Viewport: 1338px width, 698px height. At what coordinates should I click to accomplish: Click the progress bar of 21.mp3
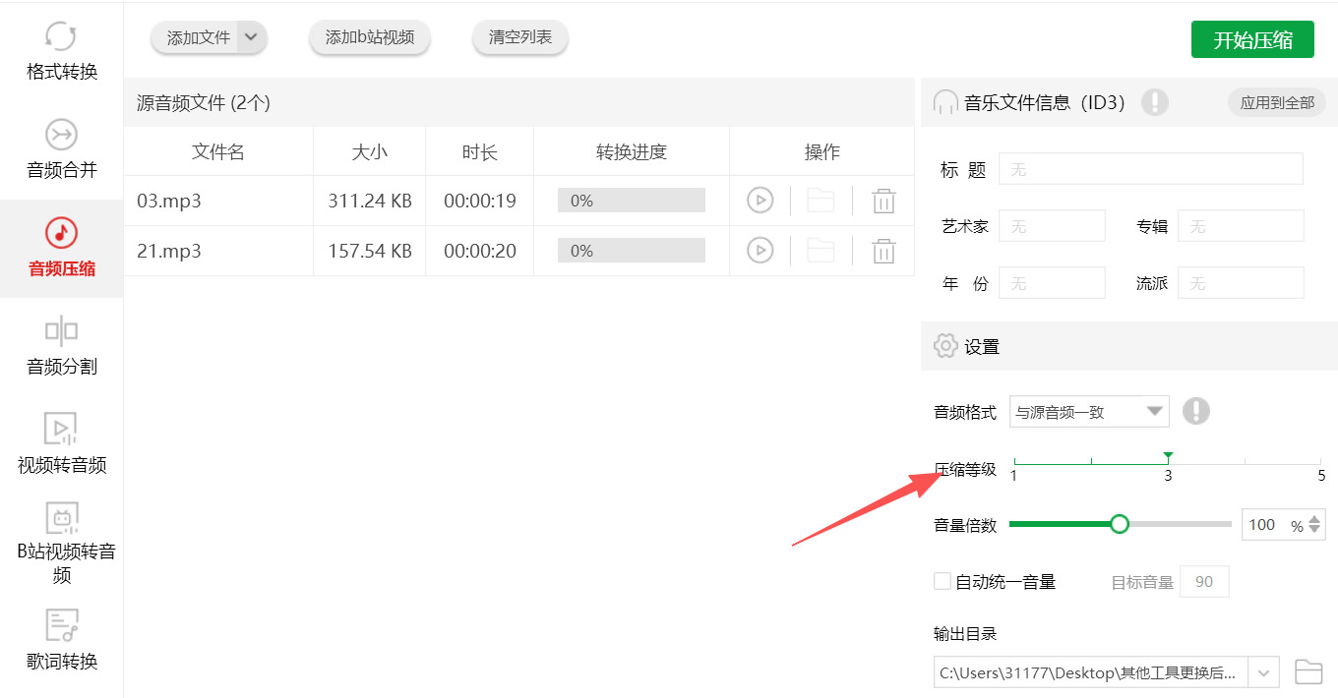[x=632, y=251]
